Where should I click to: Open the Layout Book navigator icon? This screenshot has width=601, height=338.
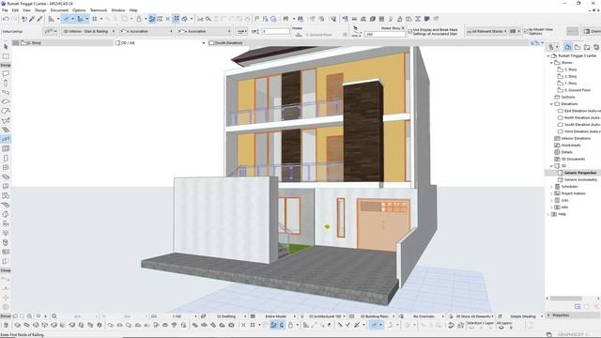[587, 47]
